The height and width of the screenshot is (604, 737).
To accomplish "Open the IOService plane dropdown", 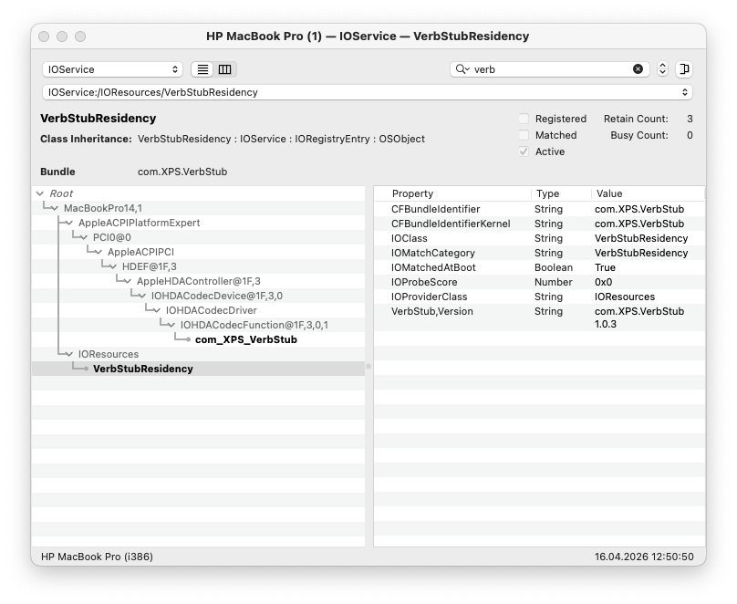I will (112, 69).
